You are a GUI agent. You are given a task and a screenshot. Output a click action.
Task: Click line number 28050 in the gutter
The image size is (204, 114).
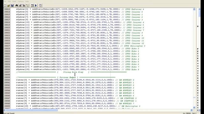[7, 106]
